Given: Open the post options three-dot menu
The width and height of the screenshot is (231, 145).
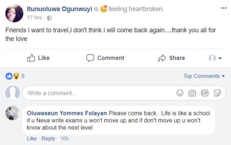Looking at the screenshot, I should click(x=224, y=8).
